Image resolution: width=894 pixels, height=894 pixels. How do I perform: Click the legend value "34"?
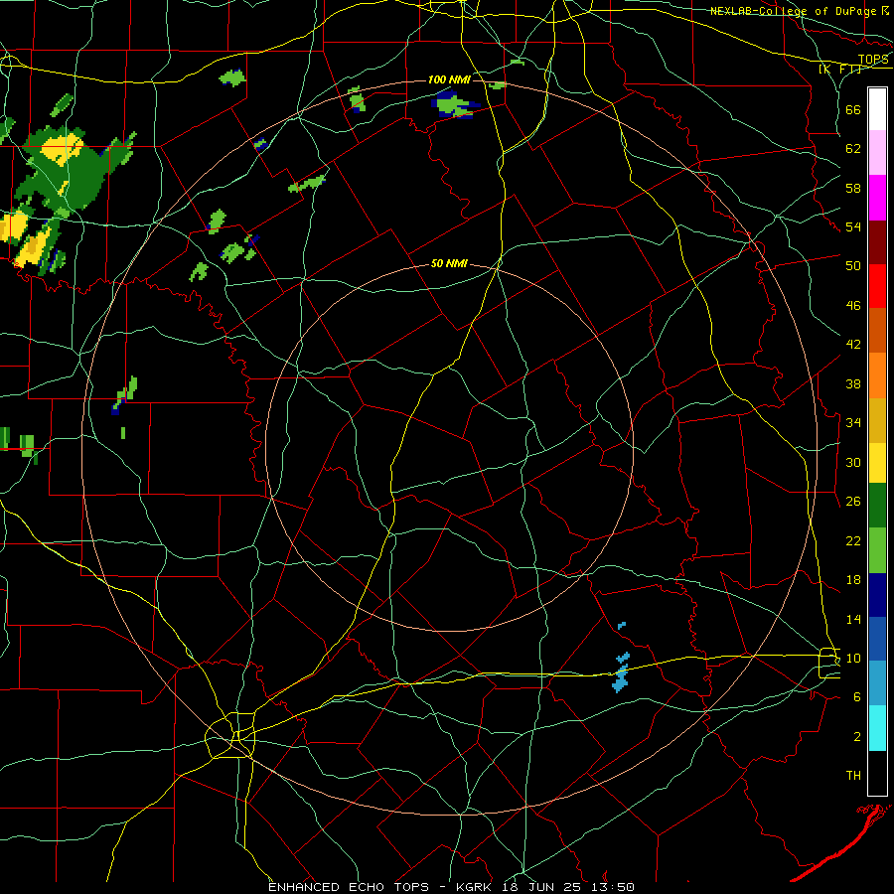[x=853, y=422]
